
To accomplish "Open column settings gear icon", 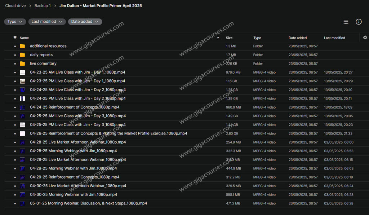I will 365,38.
